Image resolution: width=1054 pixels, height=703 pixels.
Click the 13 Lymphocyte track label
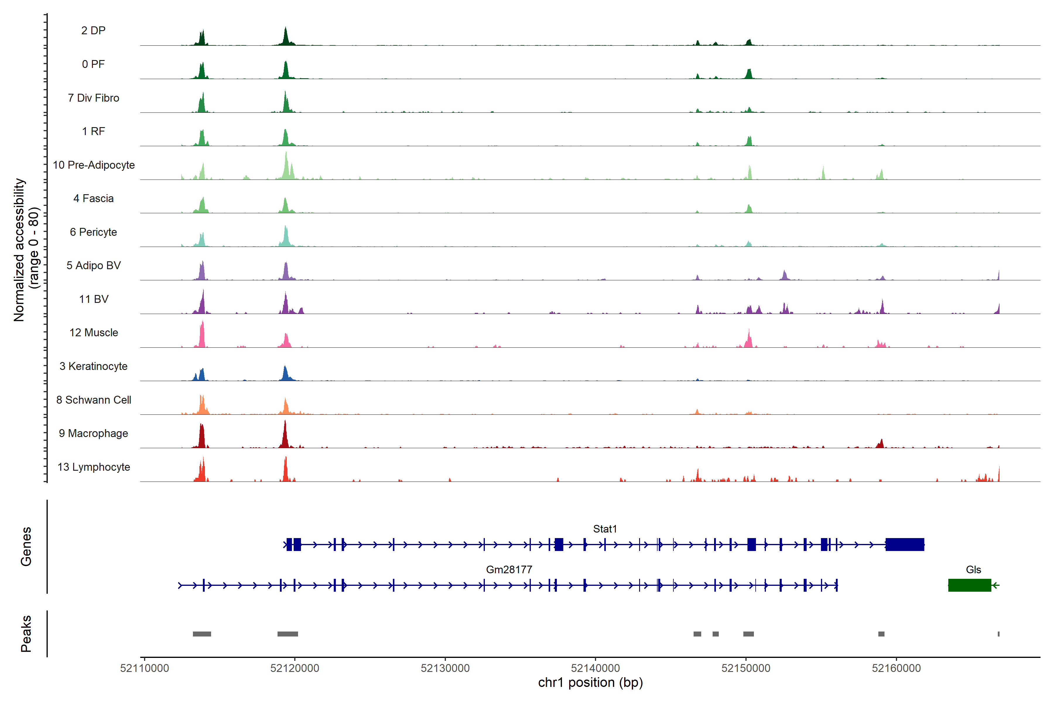tap(94, 467)
